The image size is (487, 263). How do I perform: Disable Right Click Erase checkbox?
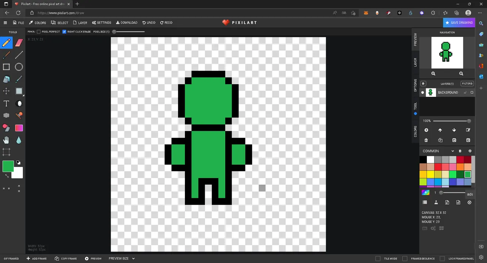pos(64,32)
